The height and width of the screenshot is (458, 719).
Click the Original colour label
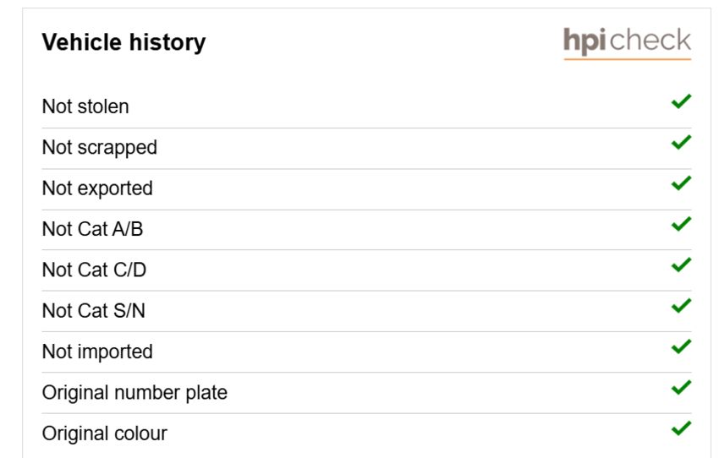pos(105,433)
